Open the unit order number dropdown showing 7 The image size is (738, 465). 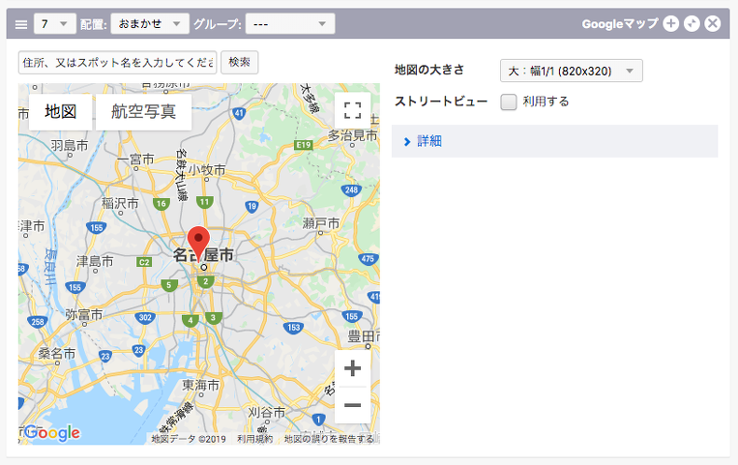point(55,23)
